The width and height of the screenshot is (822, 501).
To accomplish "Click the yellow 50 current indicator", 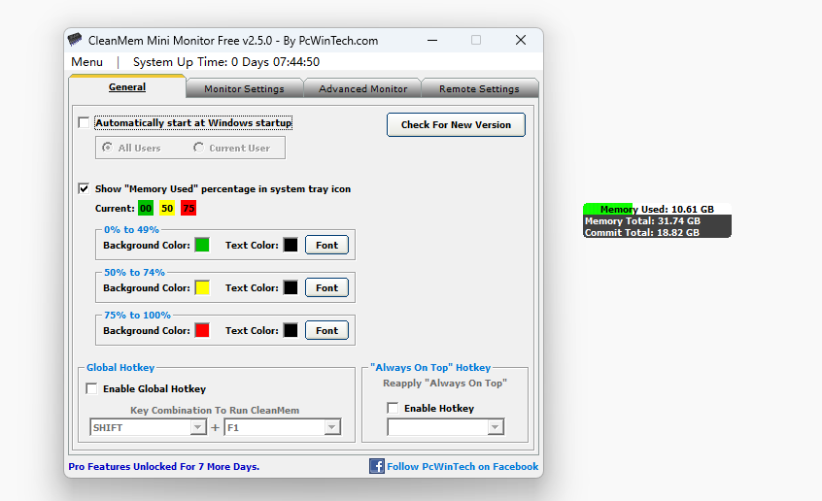I will coord(167,209).
